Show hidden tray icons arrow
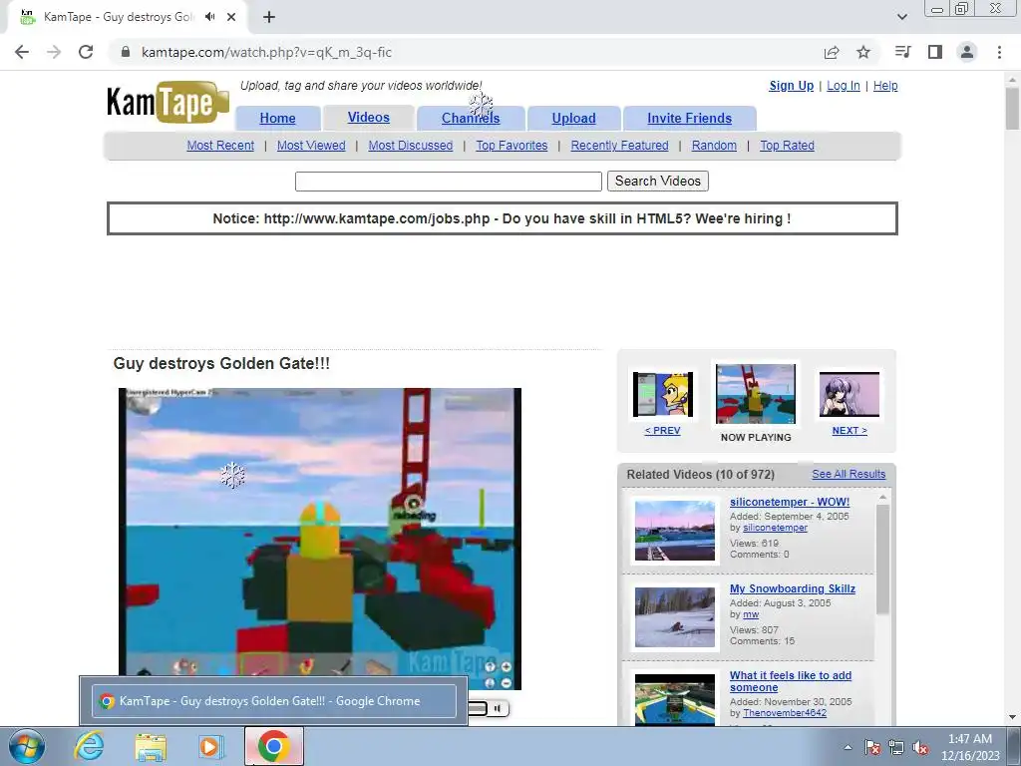This screenshot has width=1021, height=766. 848,747
